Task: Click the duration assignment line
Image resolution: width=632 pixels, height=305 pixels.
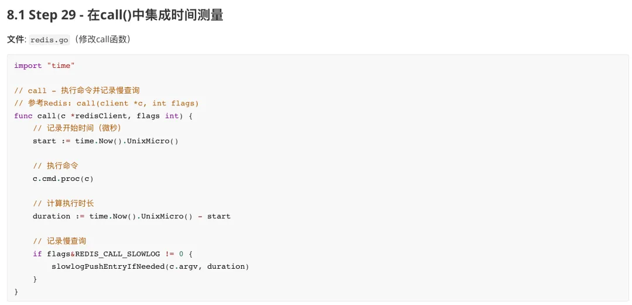Action: [x=132, y=216]
